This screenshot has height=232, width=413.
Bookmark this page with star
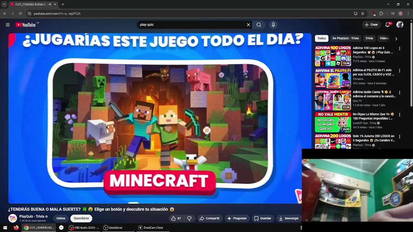363,14
